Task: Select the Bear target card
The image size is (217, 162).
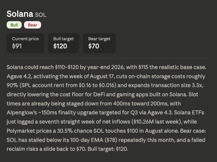Action: click(99, 43)
